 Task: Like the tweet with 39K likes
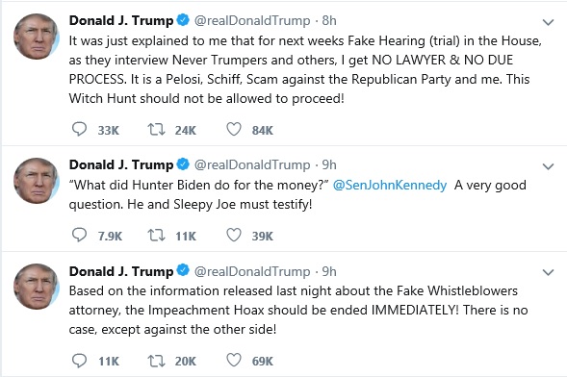click(x=234, y=235)
